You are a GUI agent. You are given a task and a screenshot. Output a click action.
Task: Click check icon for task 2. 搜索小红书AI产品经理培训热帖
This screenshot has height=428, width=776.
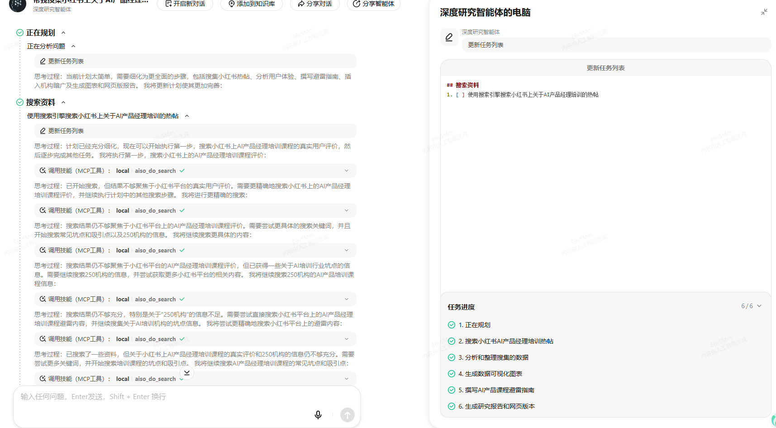(x=452, y=341)
